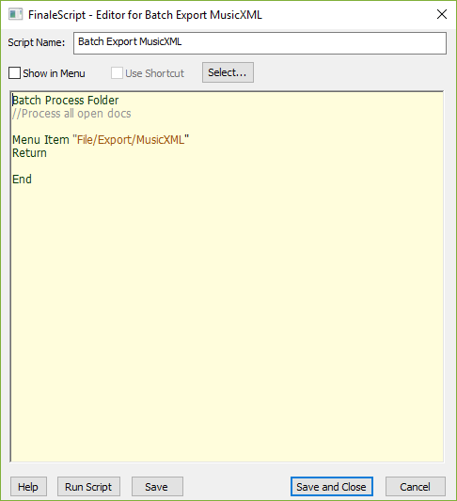This screenshot has height=501, width=457.
Task: Place cursor on Batch Process Folder line
Action: tap(65, 101)
